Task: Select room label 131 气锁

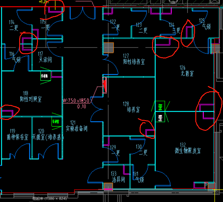Action: [x=138, y=177]
